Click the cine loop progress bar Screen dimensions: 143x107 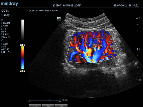click(x=45, y=100)
